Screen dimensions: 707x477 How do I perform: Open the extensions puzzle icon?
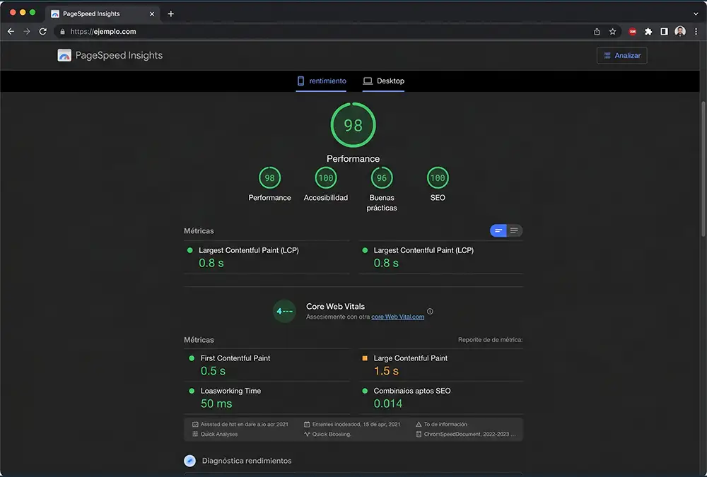pyautogui.click(x=648, y=32)
